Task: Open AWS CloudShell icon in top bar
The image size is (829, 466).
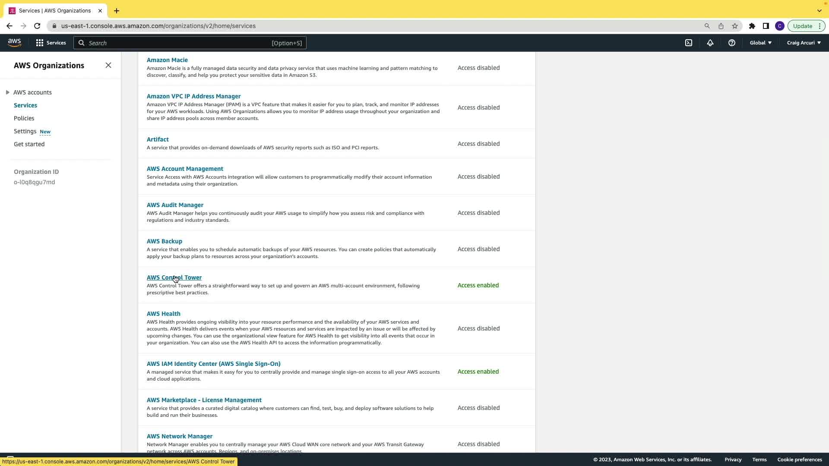Action: pyautogui.click(x=689, y=43)
